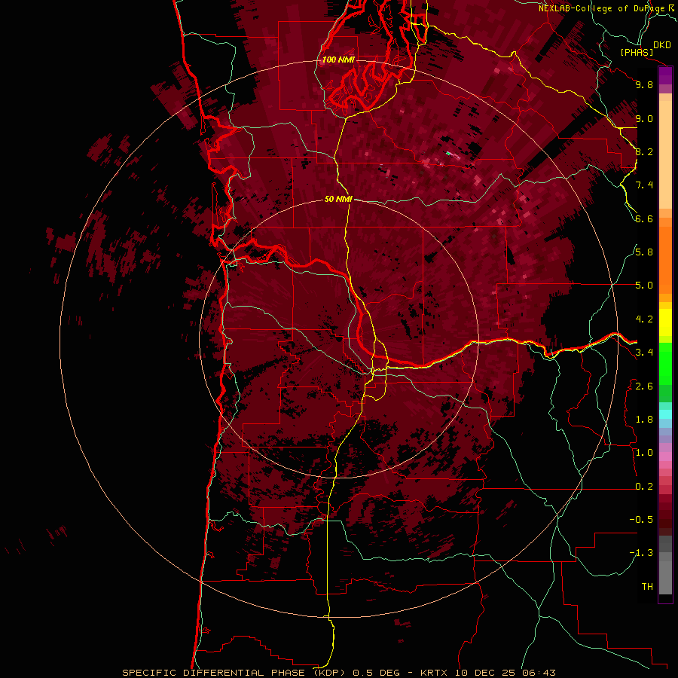
Task: Click the 50 NMI range ring label
Action: click(x=338, y=199)
